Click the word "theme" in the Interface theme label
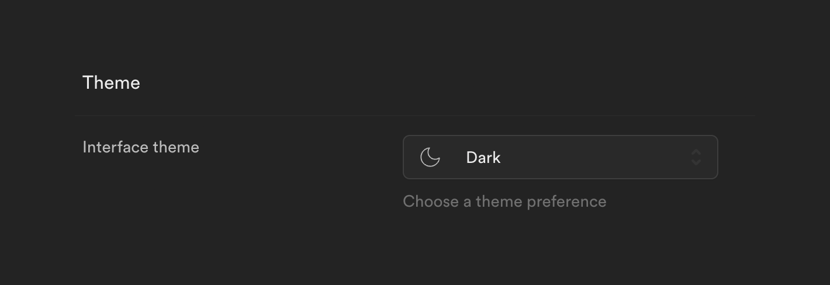Screen dimensions: 830x285 (x=176, y=147)
